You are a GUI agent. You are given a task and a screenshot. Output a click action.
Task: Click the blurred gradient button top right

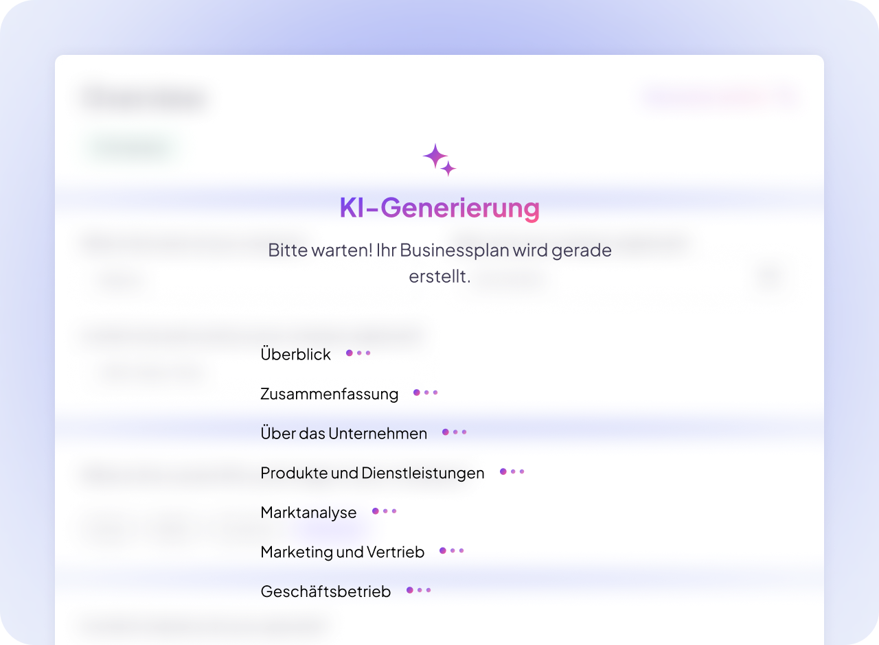click(720, 97)
